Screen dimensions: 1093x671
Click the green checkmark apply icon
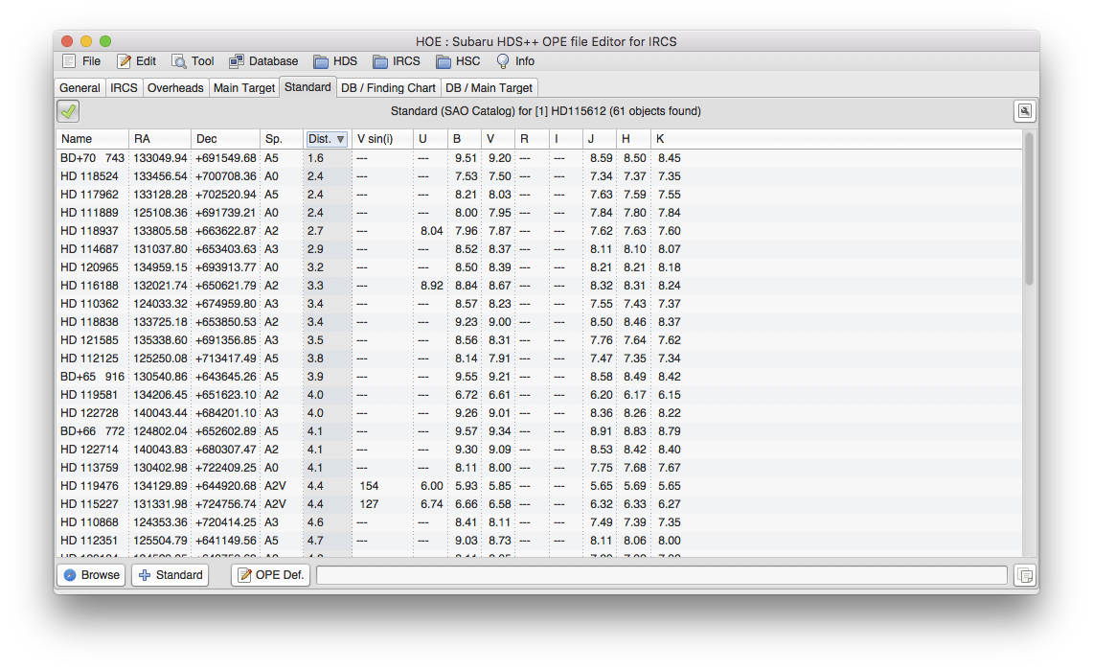coord(68,111)
